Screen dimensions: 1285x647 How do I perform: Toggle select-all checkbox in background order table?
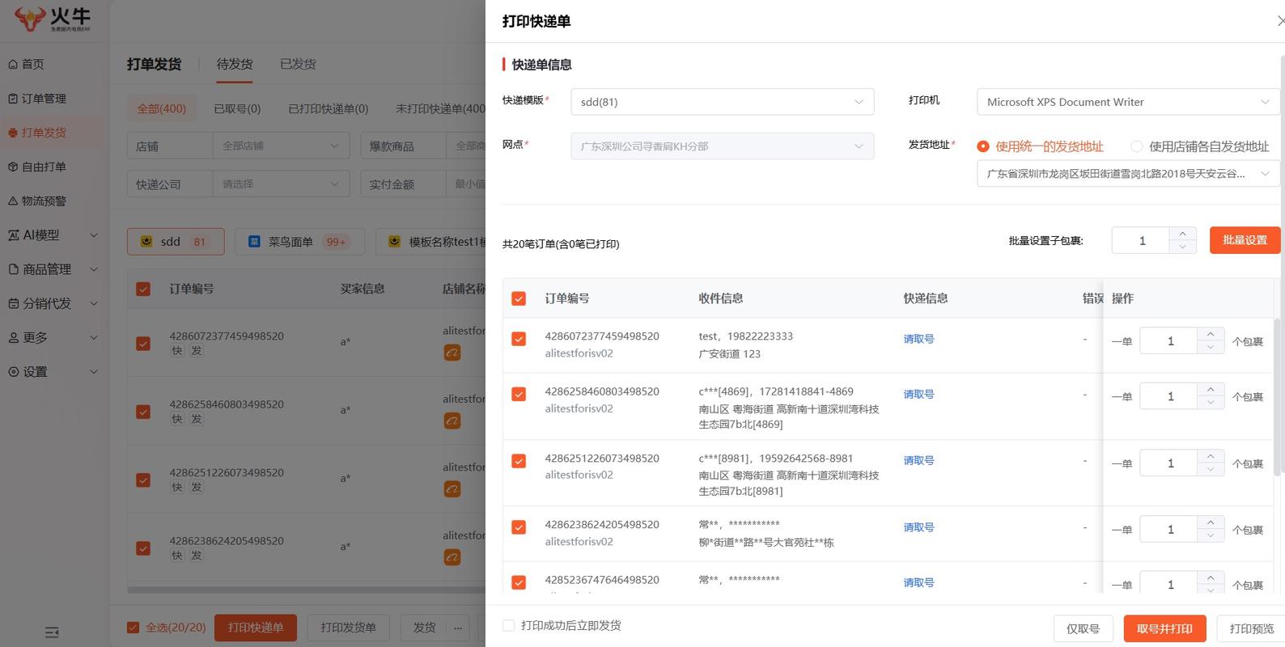(x=143, y=289)
